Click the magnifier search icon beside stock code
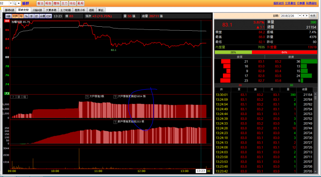 click(x=15, y=3)
